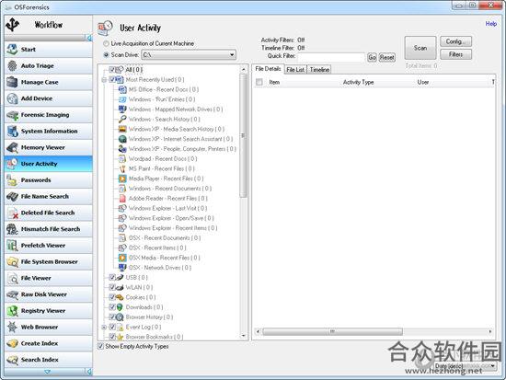The width and height of the screenshot is (506, 380).
Task: Switch to the File Details tab
Action: (x=268, y=69)
